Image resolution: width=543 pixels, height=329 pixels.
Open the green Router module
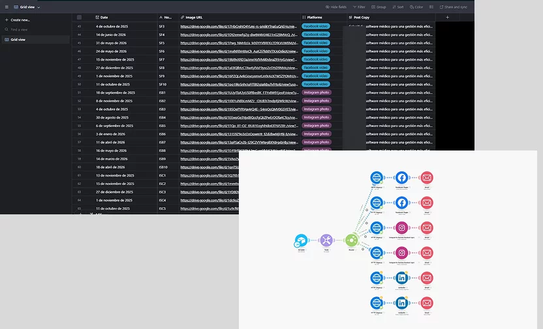point(352,240)
